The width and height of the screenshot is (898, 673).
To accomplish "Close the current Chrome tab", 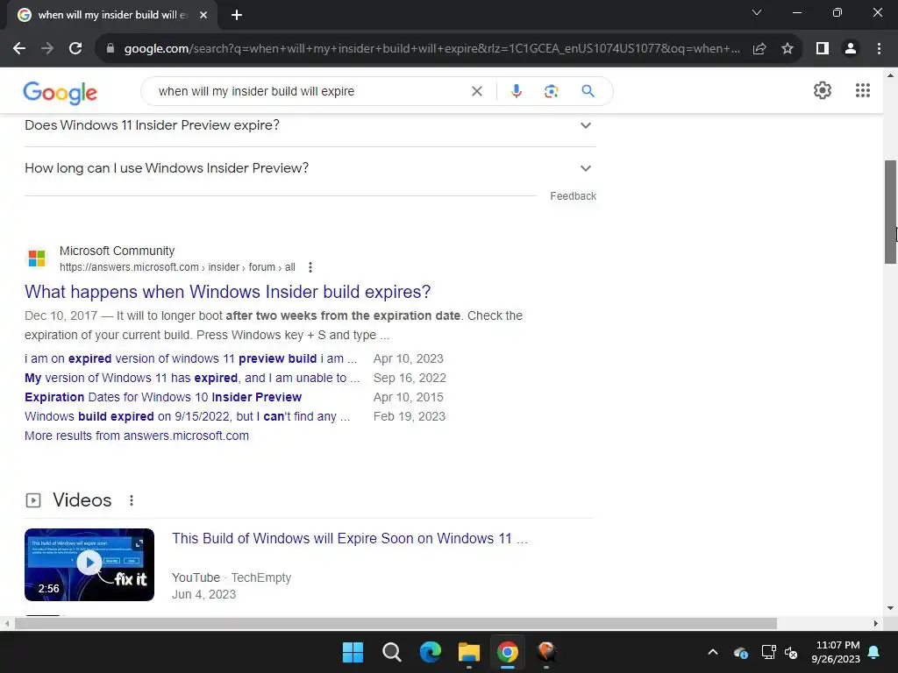I will click(203, 15).
